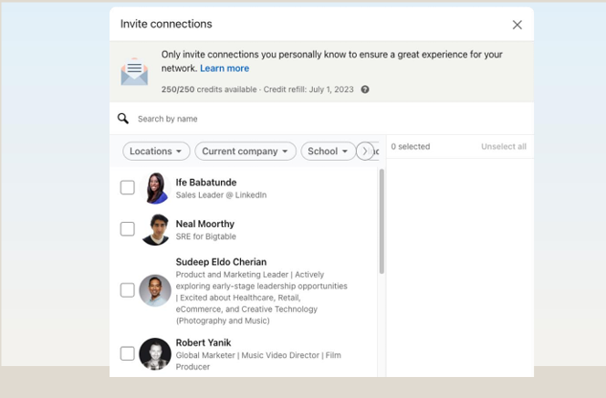The image size is (606, 398).
Task: Enable the Robert Yanik checkbox
Action: pyautogui.click(x=128, y=353)
